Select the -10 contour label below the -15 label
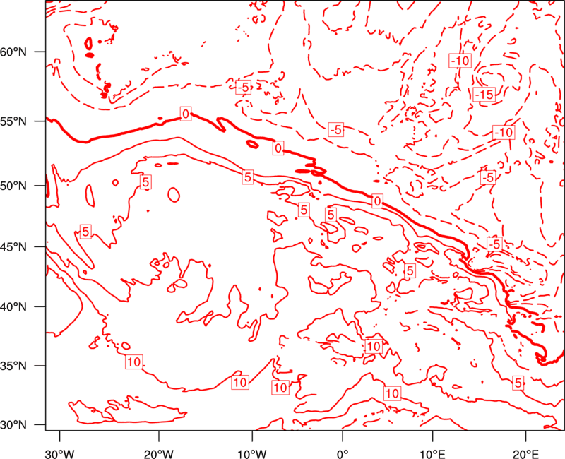 [504, 133]
